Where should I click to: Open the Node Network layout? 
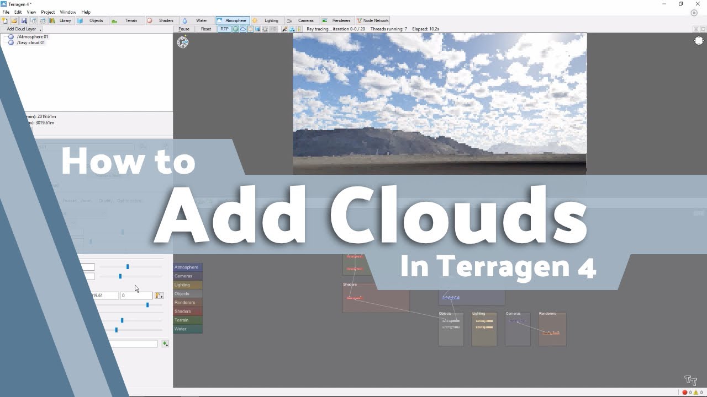click(x=373, y=20)
